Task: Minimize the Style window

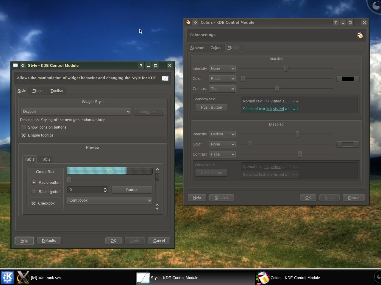Action: 148,66
